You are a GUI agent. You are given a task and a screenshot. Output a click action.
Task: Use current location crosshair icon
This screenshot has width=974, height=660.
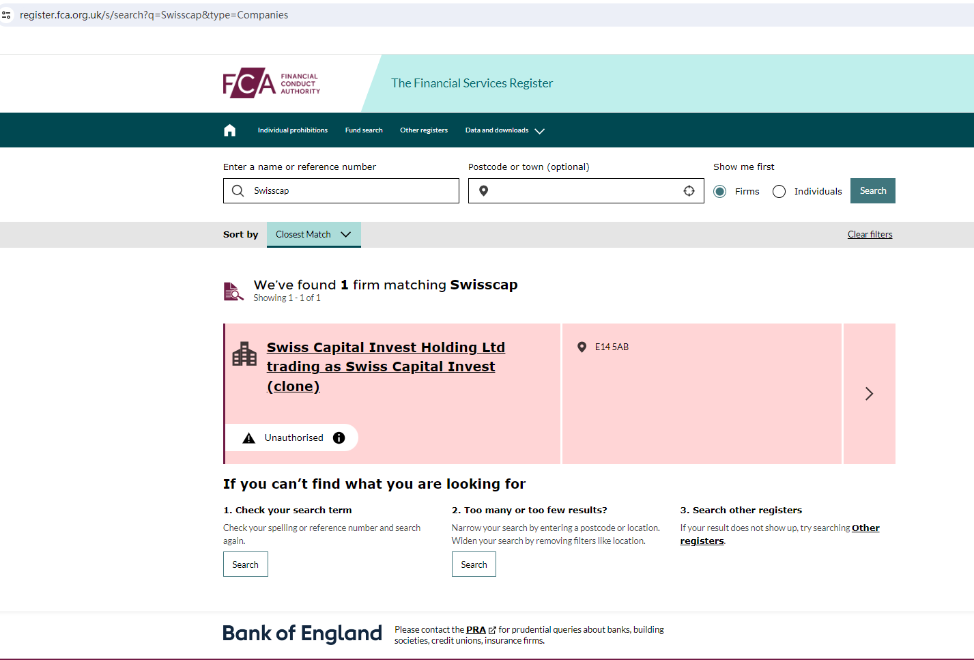tap(689, 191)
